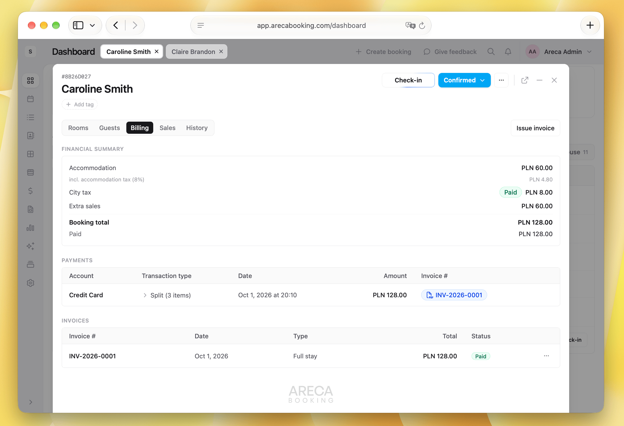Open the sparkles AI icon in sidebar
Screen dimensions: 624x426
click(30, 246)
